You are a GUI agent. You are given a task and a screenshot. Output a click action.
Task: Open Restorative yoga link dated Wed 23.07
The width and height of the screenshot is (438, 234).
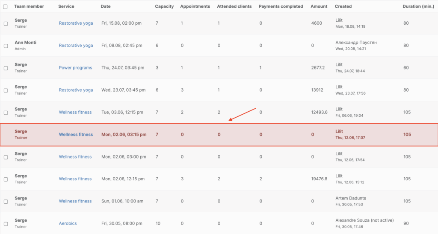click(x=76, y=90)
